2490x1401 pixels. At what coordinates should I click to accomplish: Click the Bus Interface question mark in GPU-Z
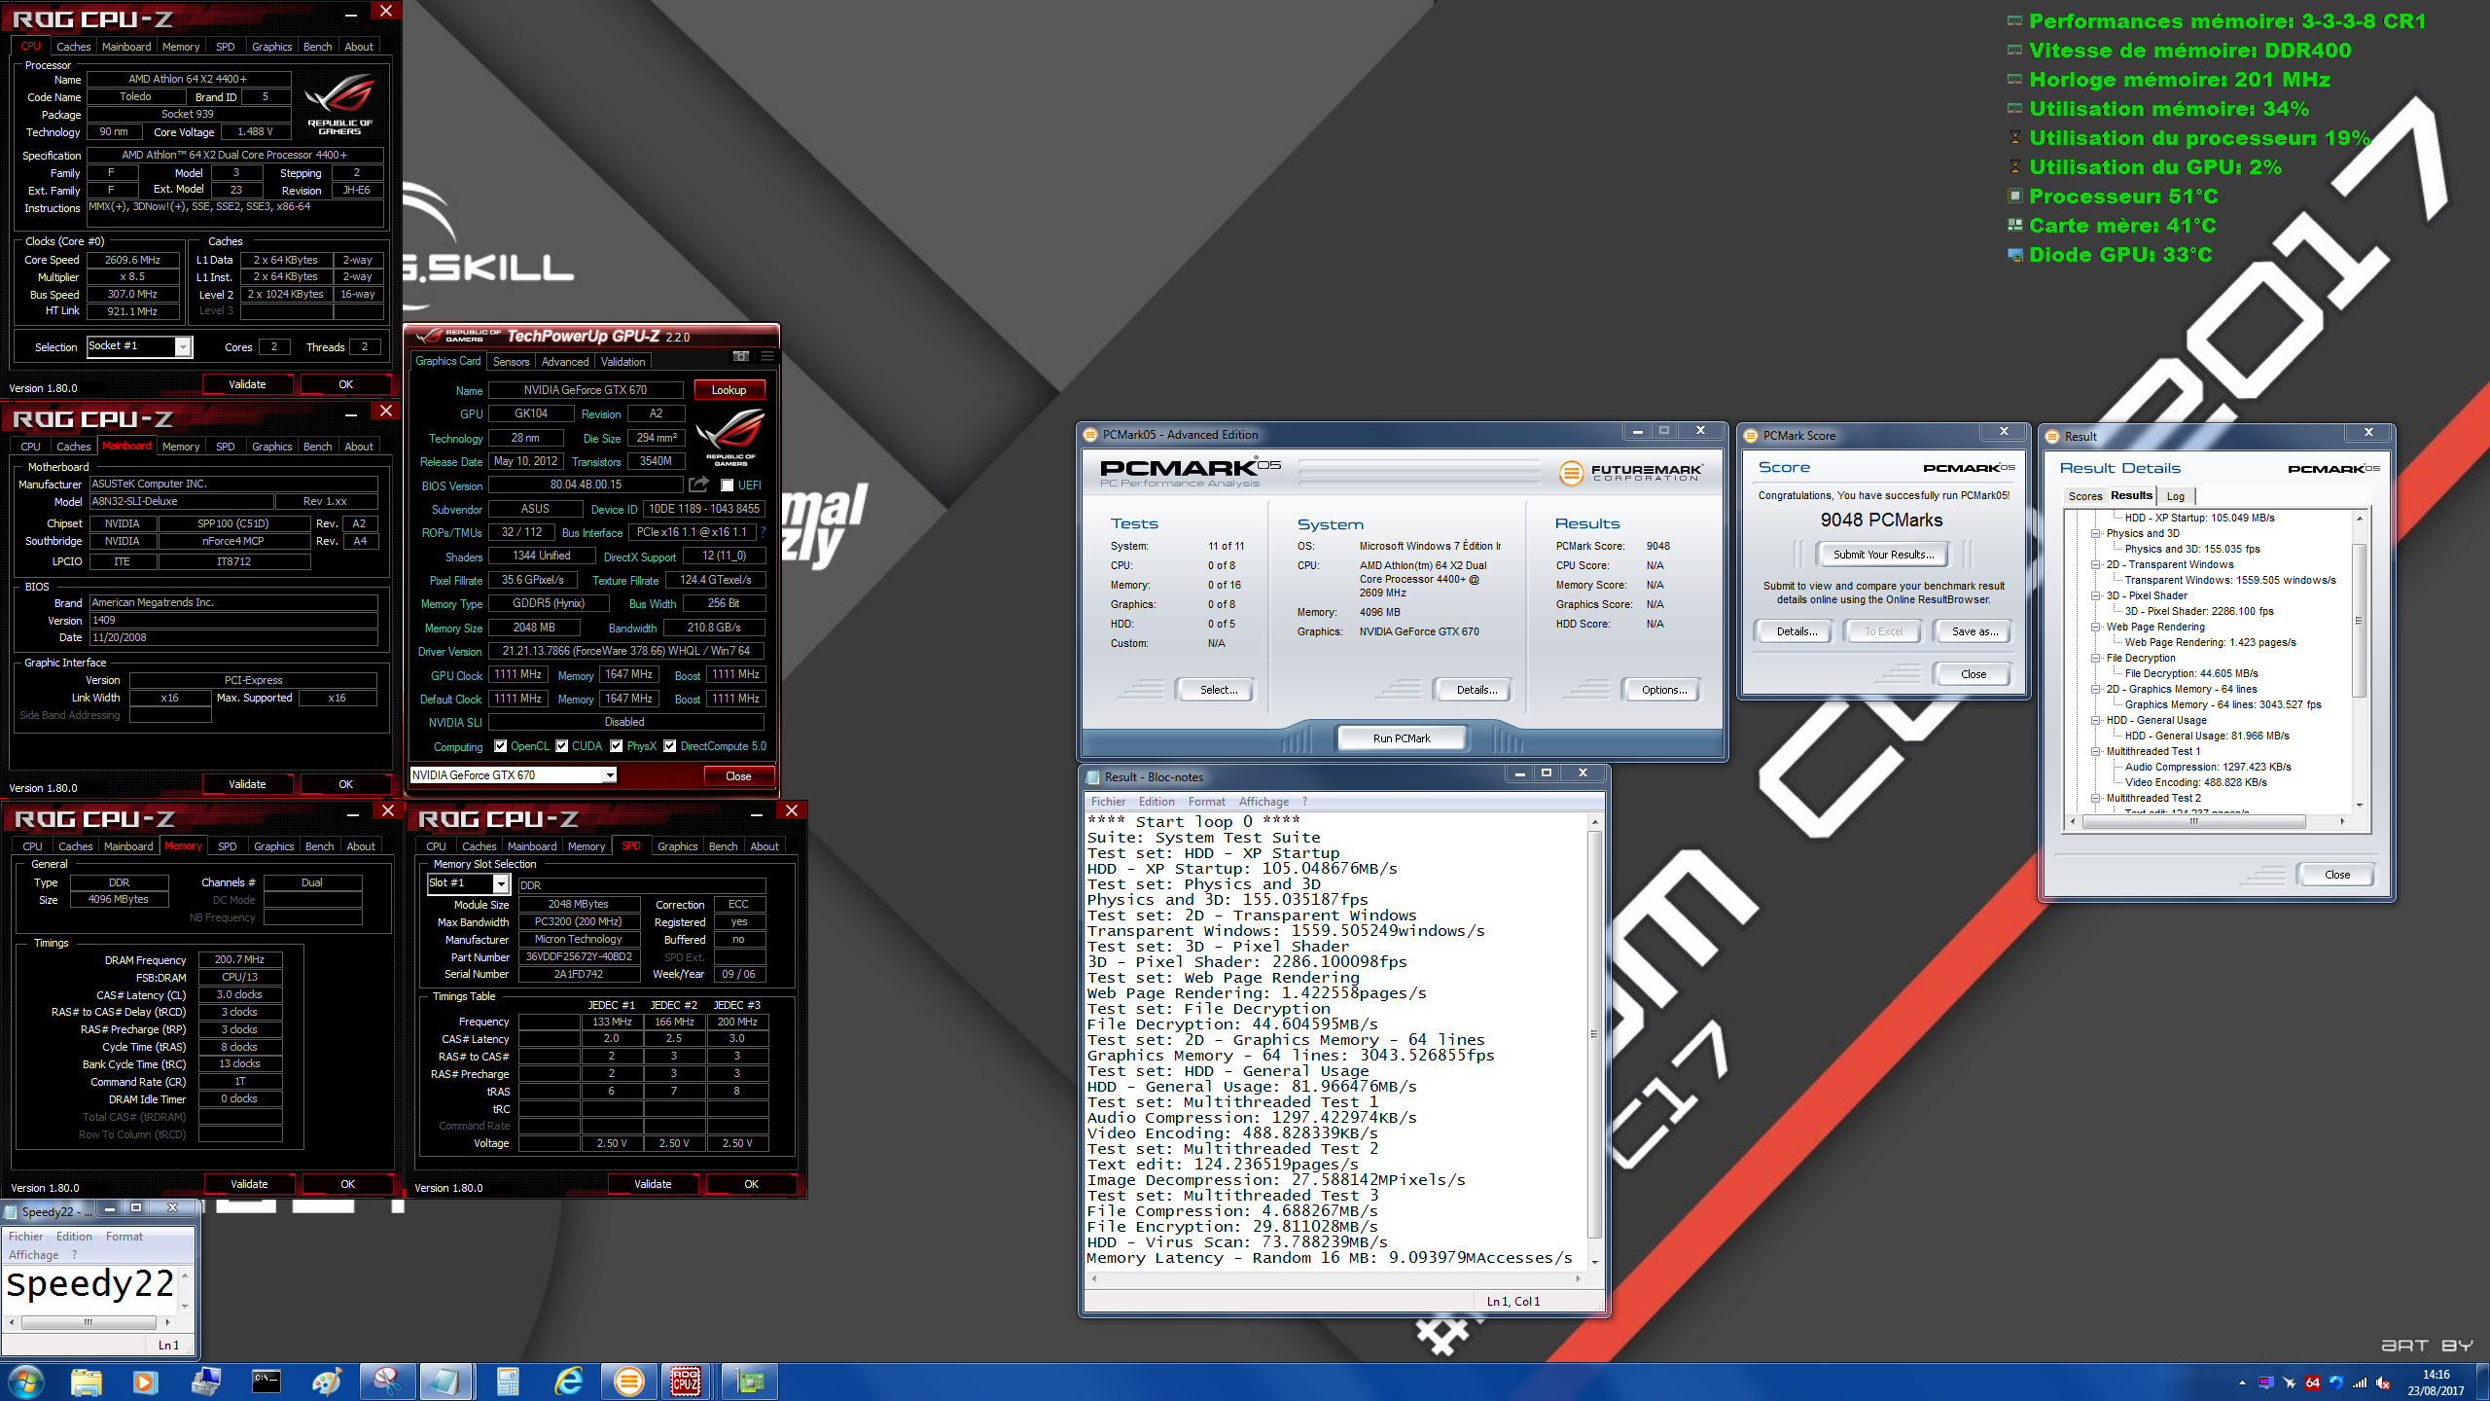(764, 532)
